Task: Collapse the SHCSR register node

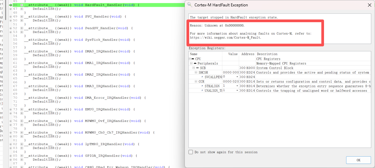Action: pyautogui.click(x=196, y=72)
